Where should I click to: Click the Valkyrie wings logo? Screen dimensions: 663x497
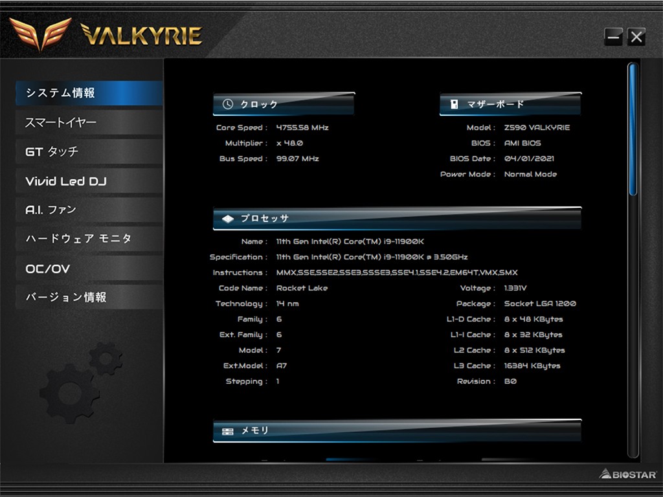click(41, 34)
